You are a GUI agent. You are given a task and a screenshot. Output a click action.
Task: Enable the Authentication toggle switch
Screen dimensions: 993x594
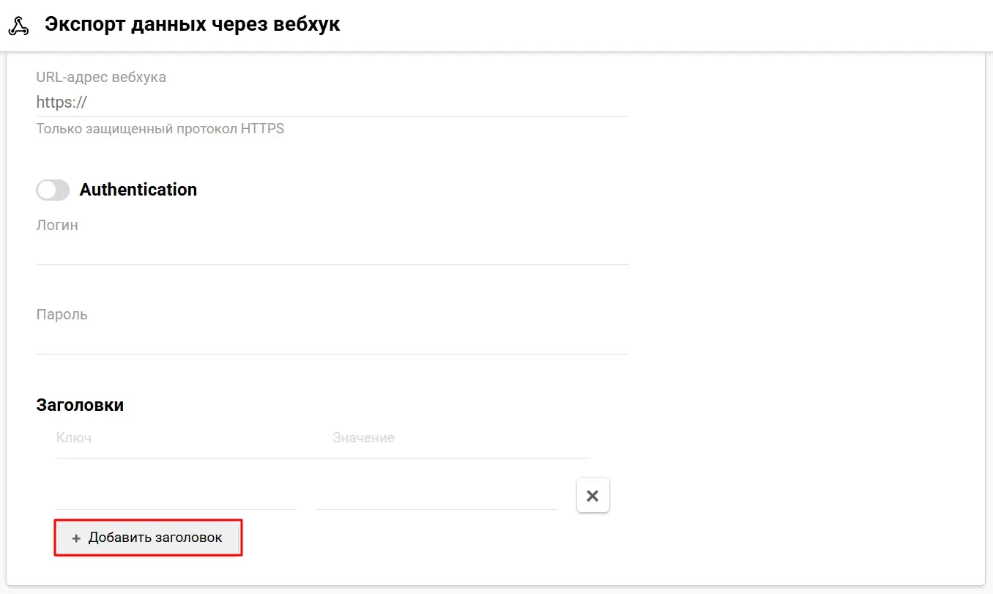[53, 190]
